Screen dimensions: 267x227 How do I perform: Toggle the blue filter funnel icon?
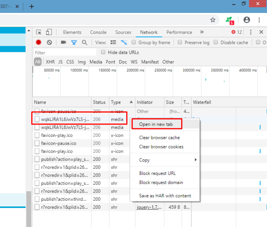[x=74, y=42]
